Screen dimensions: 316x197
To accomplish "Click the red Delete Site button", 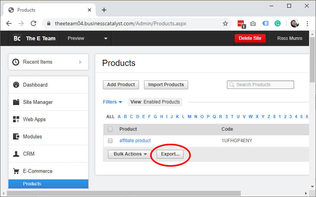I will pyautogui.click(x=250, y=38).
